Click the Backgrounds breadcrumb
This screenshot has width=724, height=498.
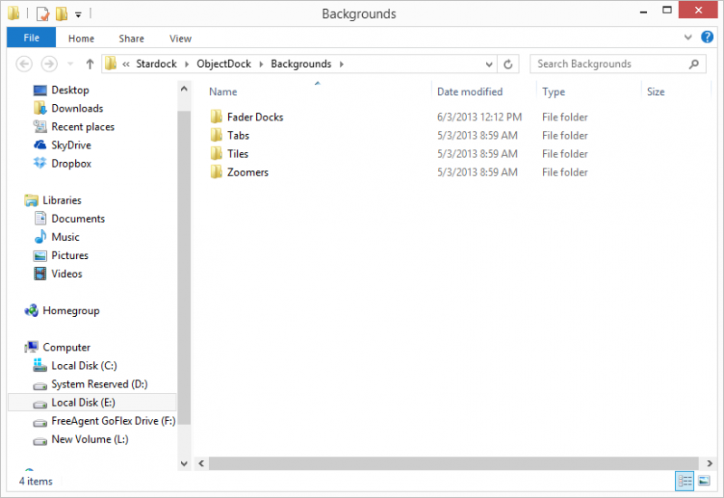click(x=301, y=63)
